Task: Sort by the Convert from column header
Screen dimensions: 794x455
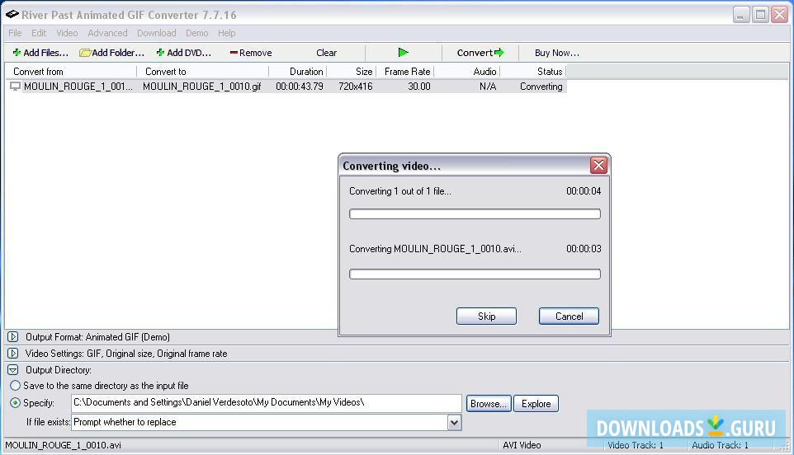Action: point(70,71)
